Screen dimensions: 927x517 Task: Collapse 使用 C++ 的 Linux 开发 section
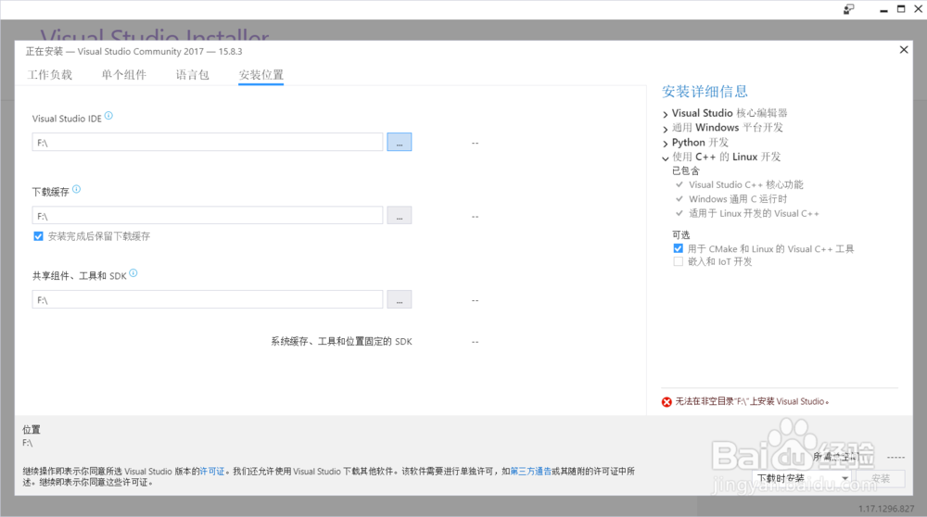[x=665, y=158]
